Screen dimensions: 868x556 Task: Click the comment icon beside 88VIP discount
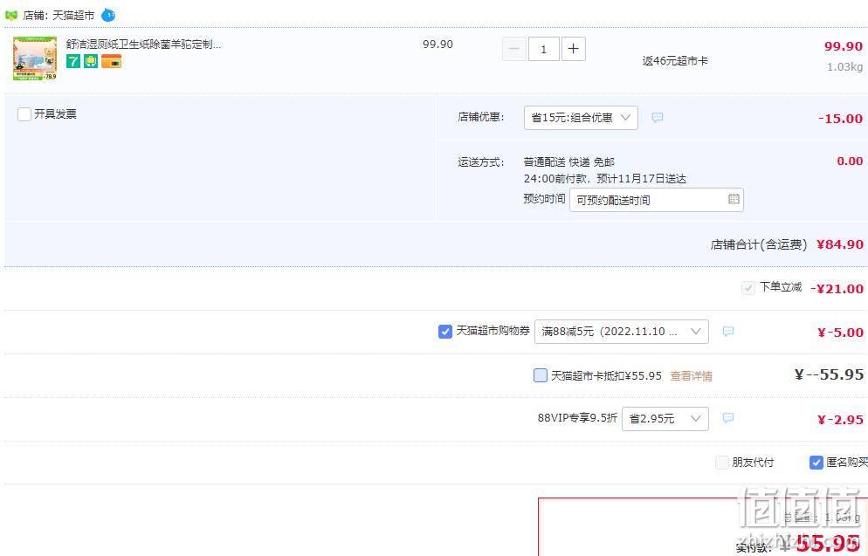tap(728, 418)
